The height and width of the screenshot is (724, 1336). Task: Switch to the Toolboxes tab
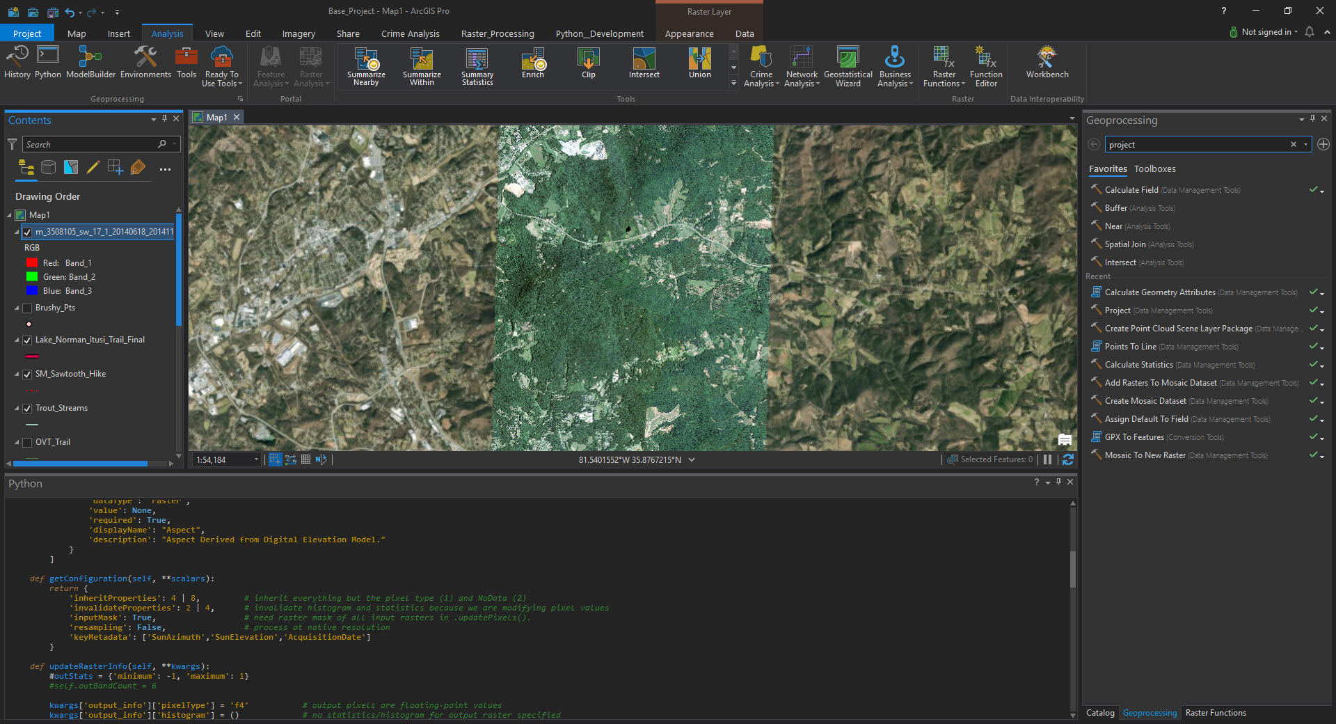(x=1154, y=169)
